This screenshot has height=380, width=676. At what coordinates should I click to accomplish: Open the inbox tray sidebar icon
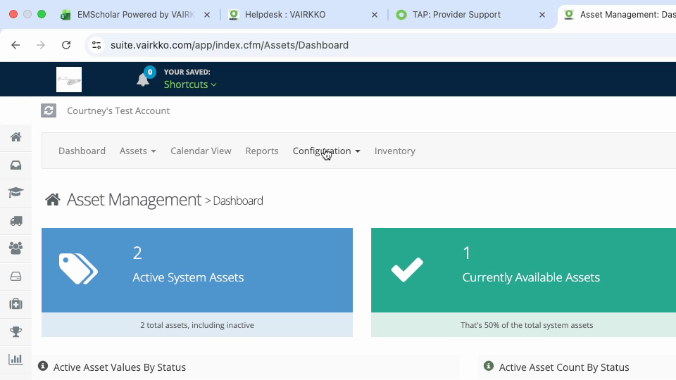[x=16, y=165]
